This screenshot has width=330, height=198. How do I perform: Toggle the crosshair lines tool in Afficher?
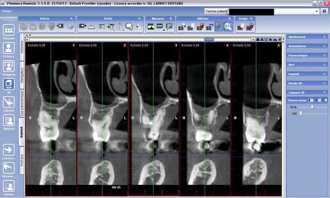(219, 26)
